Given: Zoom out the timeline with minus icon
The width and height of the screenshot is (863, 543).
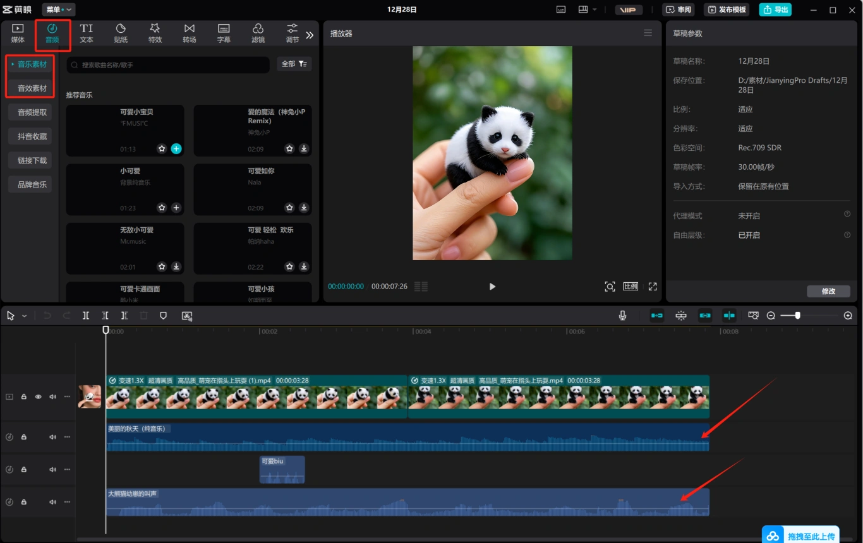Looking at the screenshot, I should click(x=771, y=315).
